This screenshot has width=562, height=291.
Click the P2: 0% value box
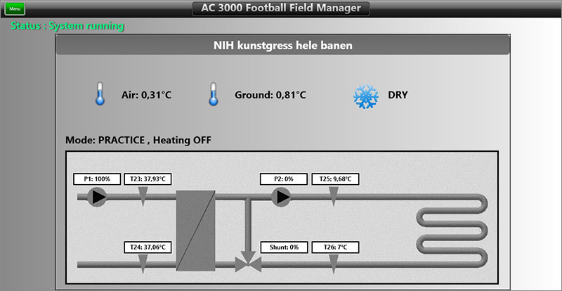click(x=284, y=179)
